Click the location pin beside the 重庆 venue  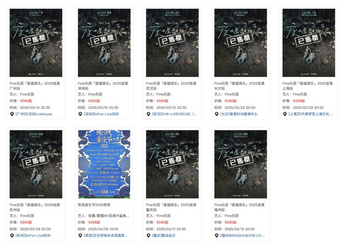pyautogui.click(x=148, y=235)
